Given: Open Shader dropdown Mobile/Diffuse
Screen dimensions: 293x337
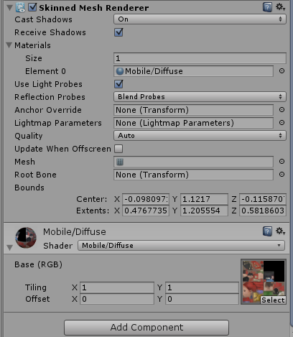Looking at the screenshot, I should [181, 246].
